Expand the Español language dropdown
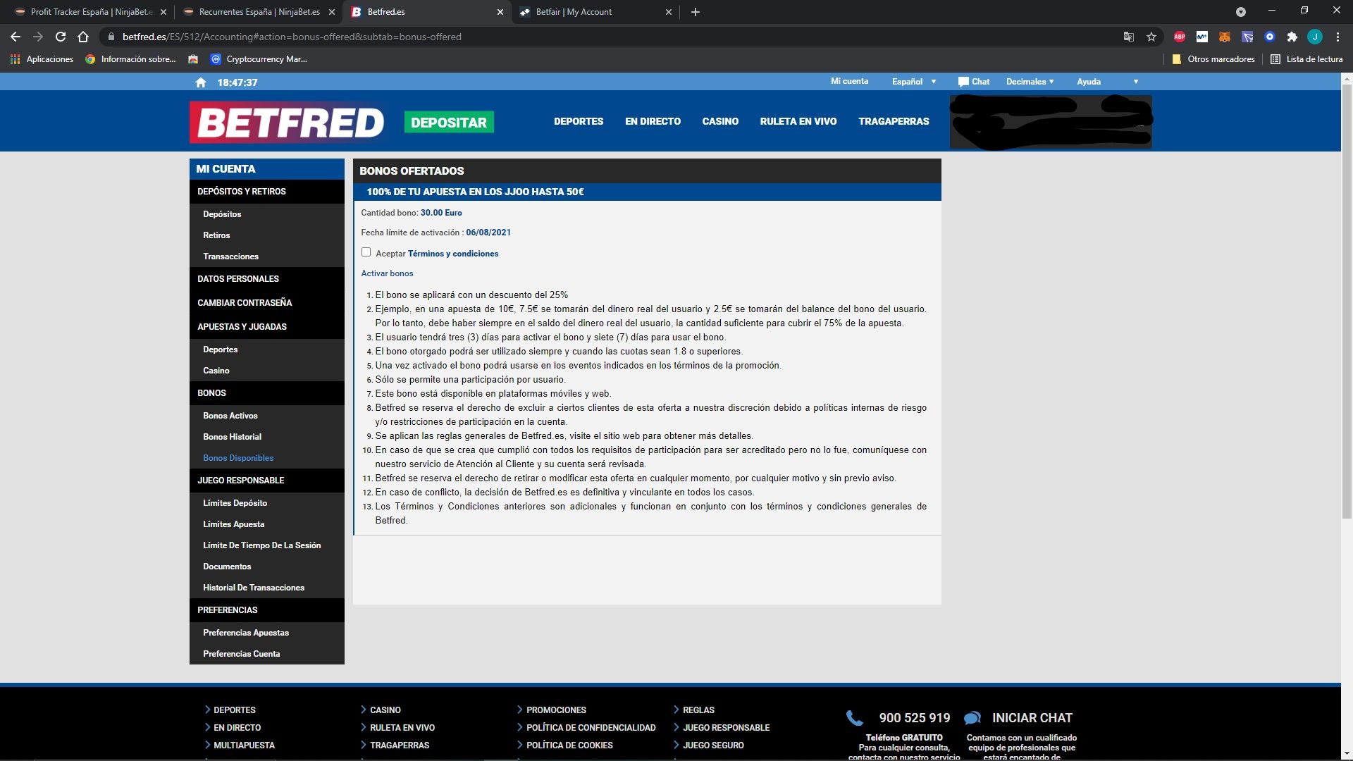The height and width of the screenshot is (761, 1353). point(914,82)
